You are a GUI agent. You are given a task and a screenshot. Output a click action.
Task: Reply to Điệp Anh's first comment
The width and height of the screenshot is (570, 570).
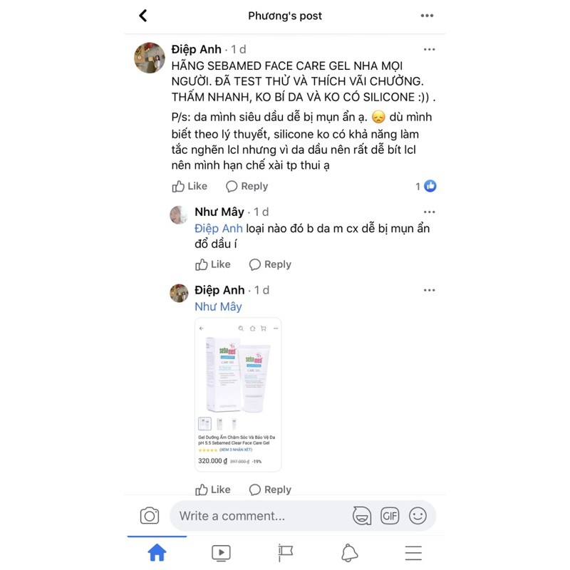(x=247, y=186)
